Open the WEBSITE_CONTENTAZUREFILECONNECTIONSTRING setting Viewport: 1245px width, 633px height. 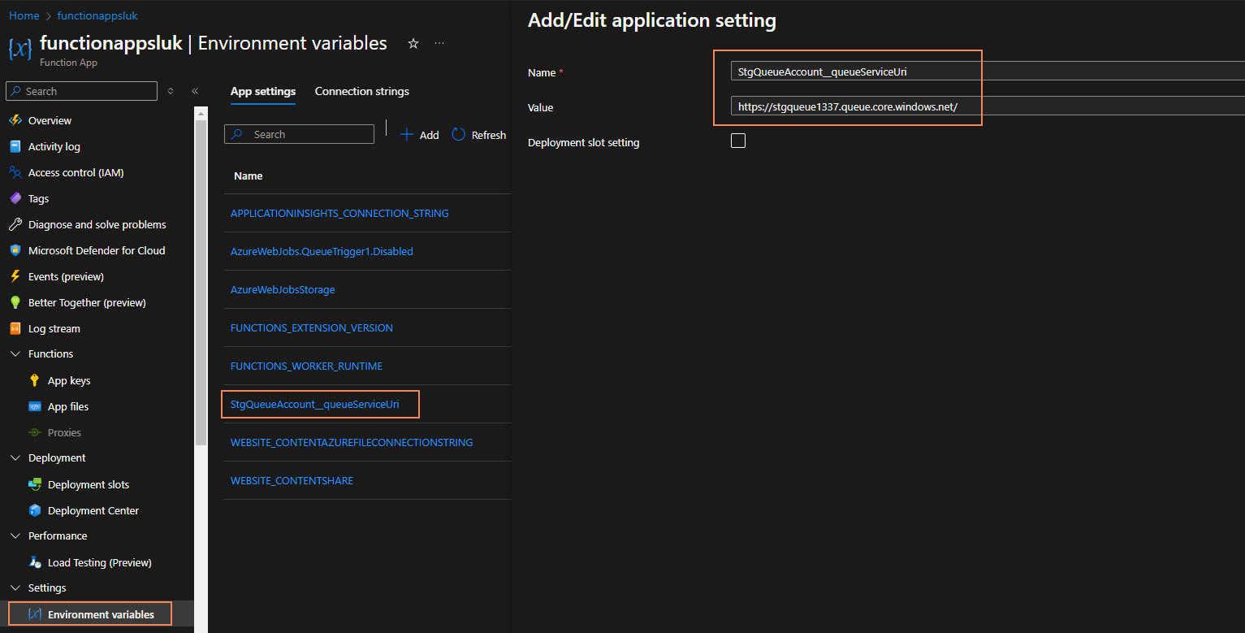click(x=352, y=442)
